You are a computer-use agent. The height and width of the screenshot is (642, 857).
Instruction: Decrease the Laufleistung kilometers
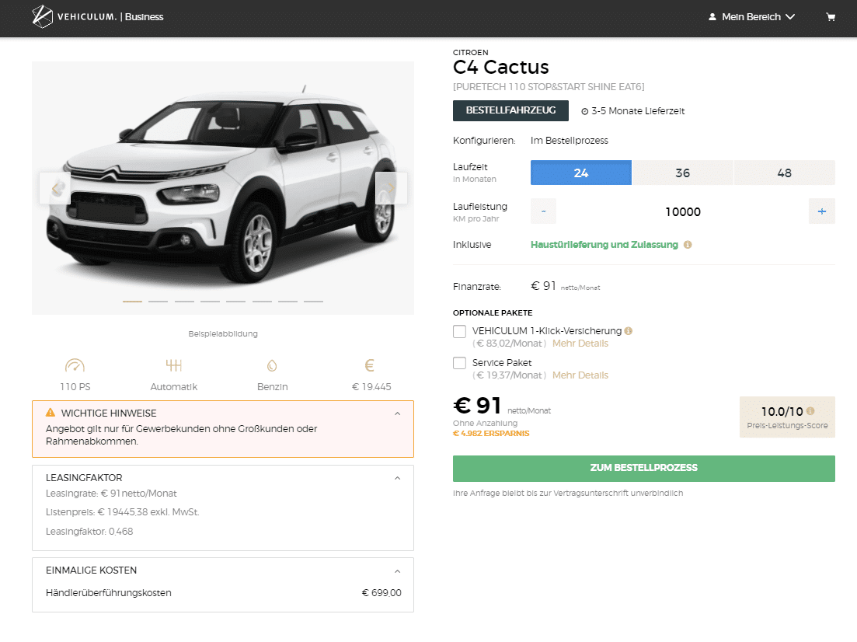[543, 211]
